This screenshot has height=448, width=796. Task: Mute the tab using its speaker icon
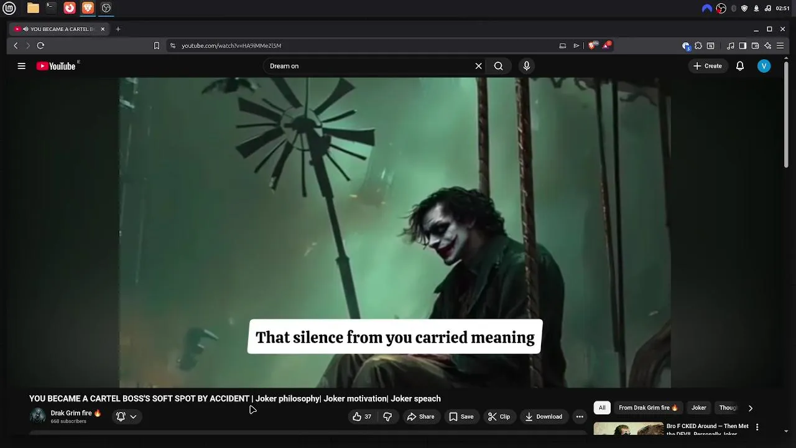point(25,29)
